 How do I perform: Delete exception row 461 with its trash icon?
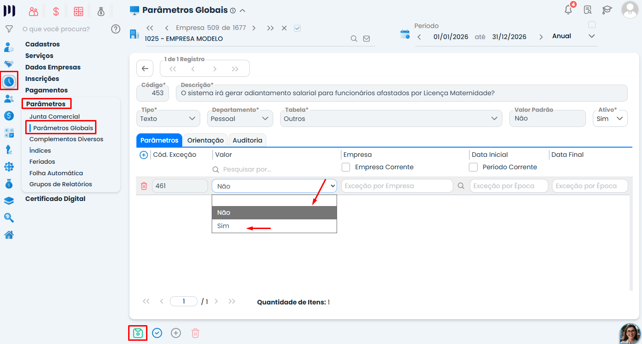144,186
